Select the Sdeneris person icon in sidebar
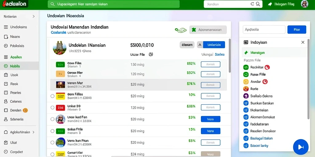Image resolution: width=315 pixels, height=157 pixels. click(x=6, y=119)
